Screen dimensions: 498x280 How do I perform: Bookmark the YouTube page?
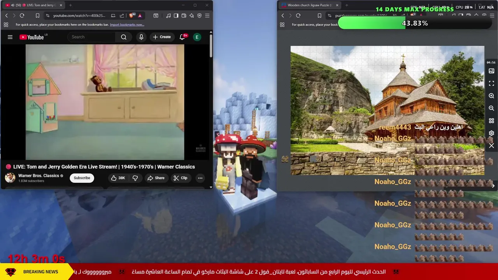click(x=37, y=16)
